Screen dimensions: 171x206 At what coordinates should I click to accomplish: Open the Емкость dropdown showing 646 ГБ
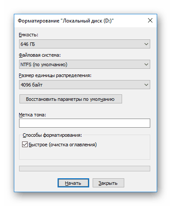pyautogui.click(x=84, y=44)
